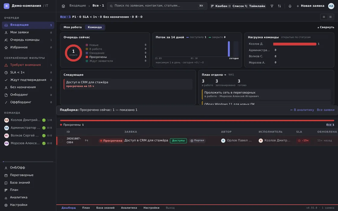Viewport: 338px width, 211px height.
Task: Open the filter funnel icon in top bar
Action: click(x=272, y=6)
